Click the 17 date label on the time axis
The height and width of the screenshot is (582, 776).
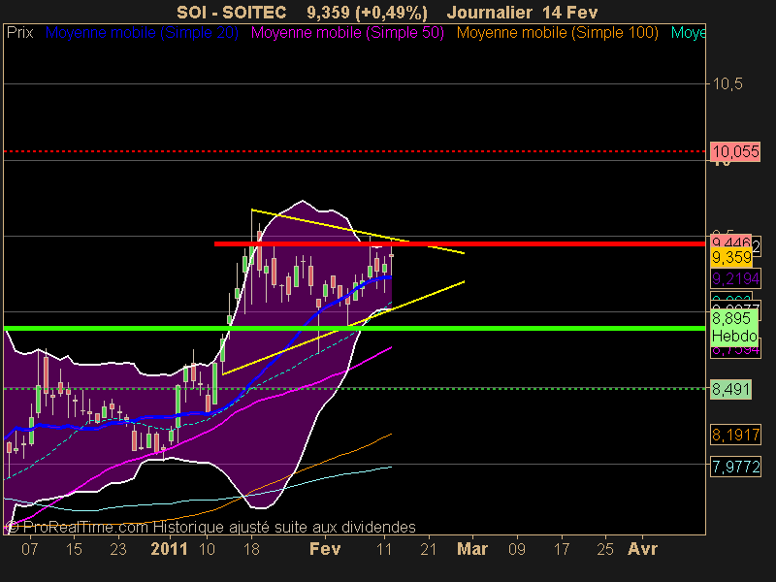coord(562,549)
